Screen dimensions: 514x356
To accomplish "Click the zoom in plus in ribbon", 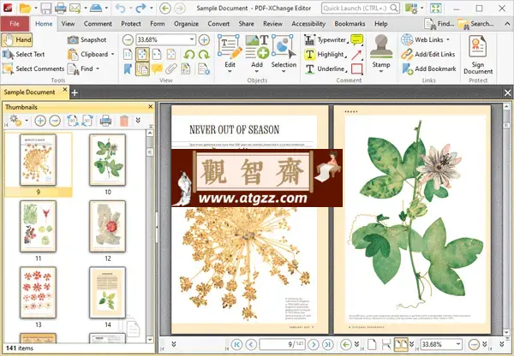I will pos(204,40).
